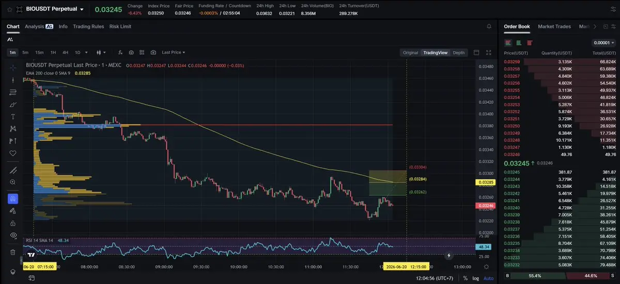Expand the timeframe interval dropdown arrow
Viewport: 620px width, 284px height.
click(86, 53)
